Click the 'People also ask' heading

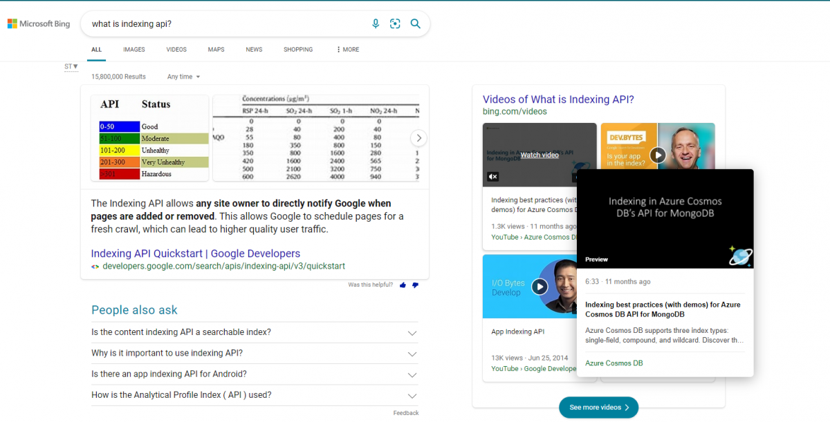tap(134, 310)
